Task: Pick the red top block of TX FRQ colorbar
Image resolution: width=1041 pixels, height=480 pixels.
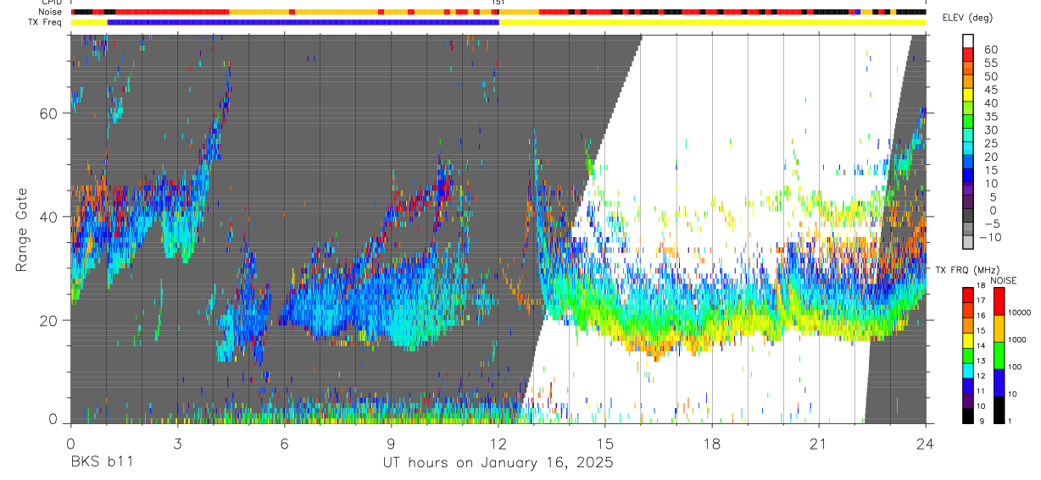Action: click(968, 295)
